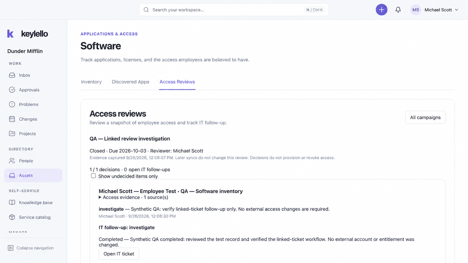Click the Inbox tray icon

pyautogui.click(x=12, y=75)
